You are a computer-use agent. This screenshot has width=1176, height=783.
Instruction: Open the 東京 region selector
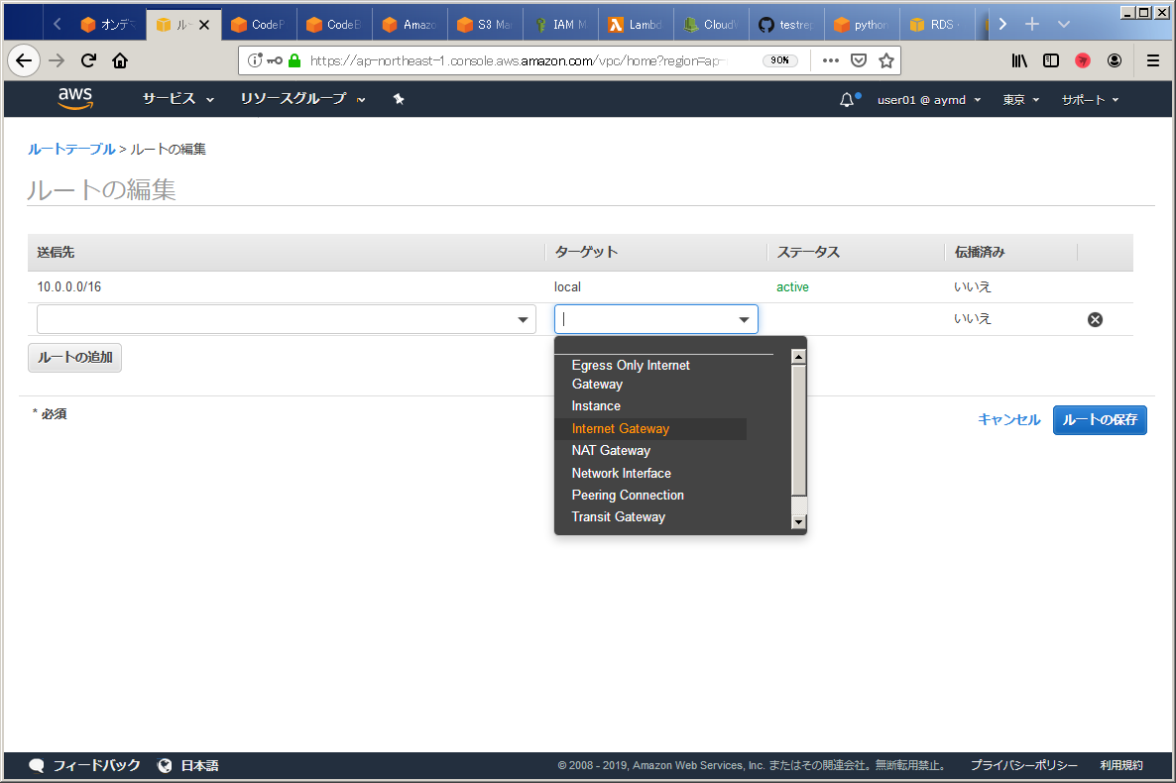click(x=1020, y=100)
